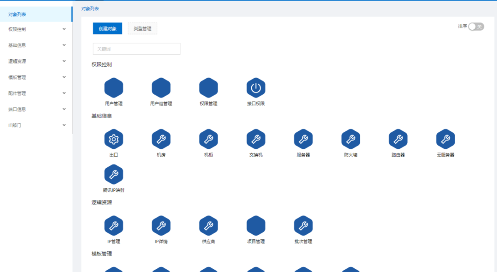The width and height of the screenshot is (497, 272).
Task: Open the 权限控制 sidebar menu item
Action: point(36,29)
